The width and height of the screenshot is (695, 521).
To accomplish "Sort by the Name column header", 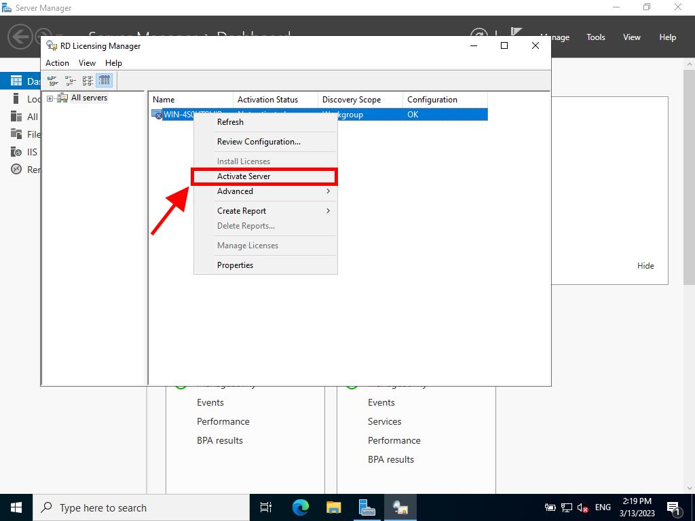I will coord(191,100).
